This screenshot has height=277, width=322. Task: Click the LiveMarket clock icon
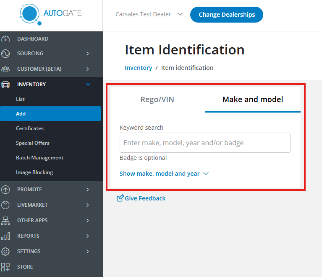[6, 205]
